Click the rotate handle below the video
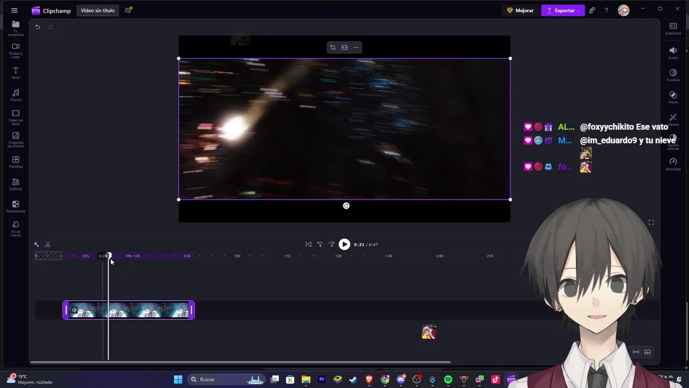 pyautogui.click(x=346, y=206)
